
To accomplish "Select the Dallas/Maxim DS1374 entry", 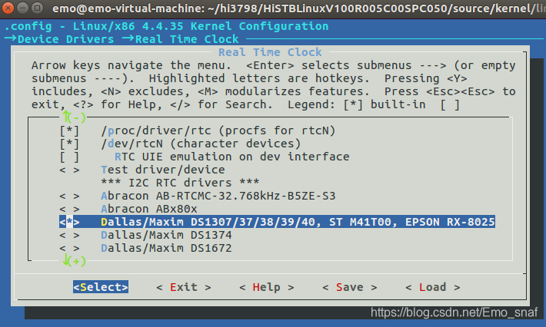I will point(166,235).
